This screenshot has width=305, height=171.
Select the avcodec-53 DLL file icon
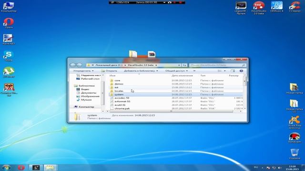click(x=112, y=98)
